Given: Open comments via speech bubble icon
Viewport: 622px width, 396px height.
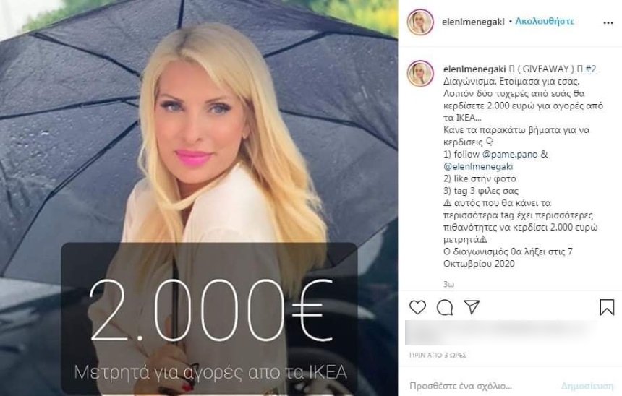Looking at the screenshot, I should pos(445,307).
